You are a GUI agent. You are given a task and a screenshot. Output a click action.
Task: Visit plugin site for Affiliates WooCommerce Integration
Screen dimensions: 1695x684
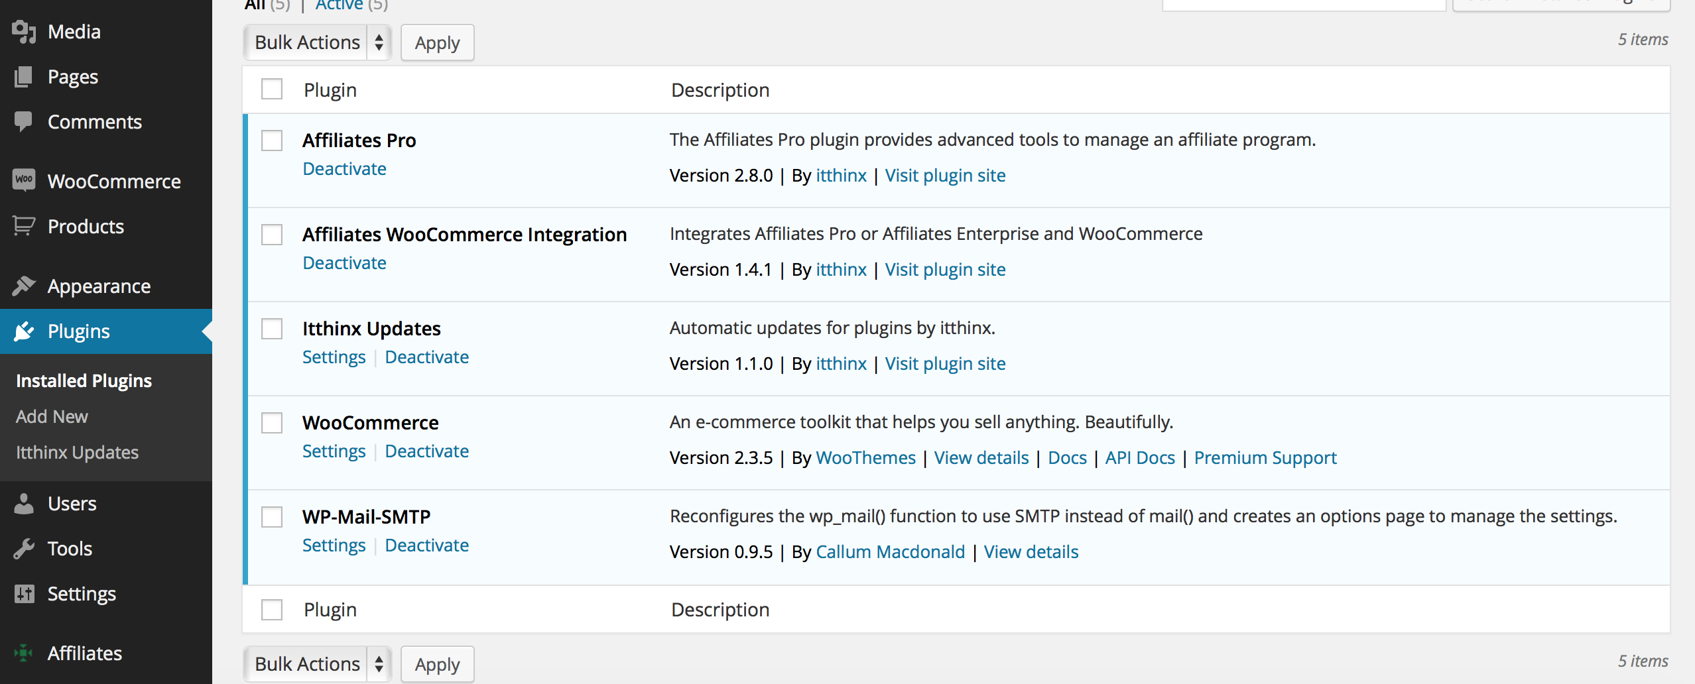pyautogui.click(x=945, y=270)
